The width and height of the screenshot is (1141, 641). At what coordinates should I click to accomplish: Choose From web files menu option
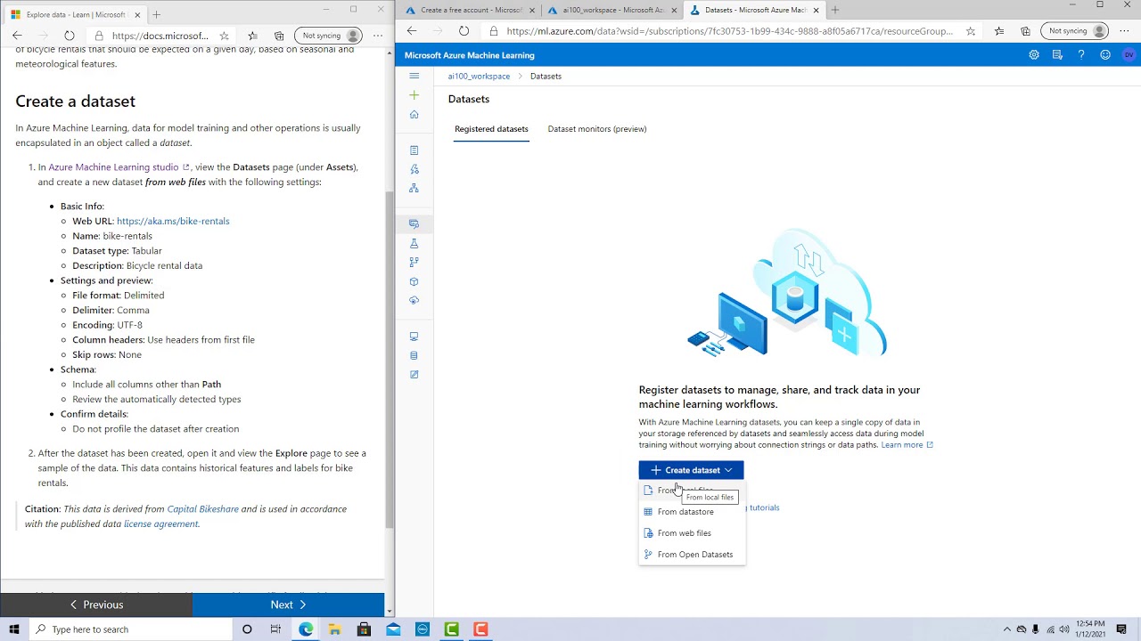tap(692, 533)
